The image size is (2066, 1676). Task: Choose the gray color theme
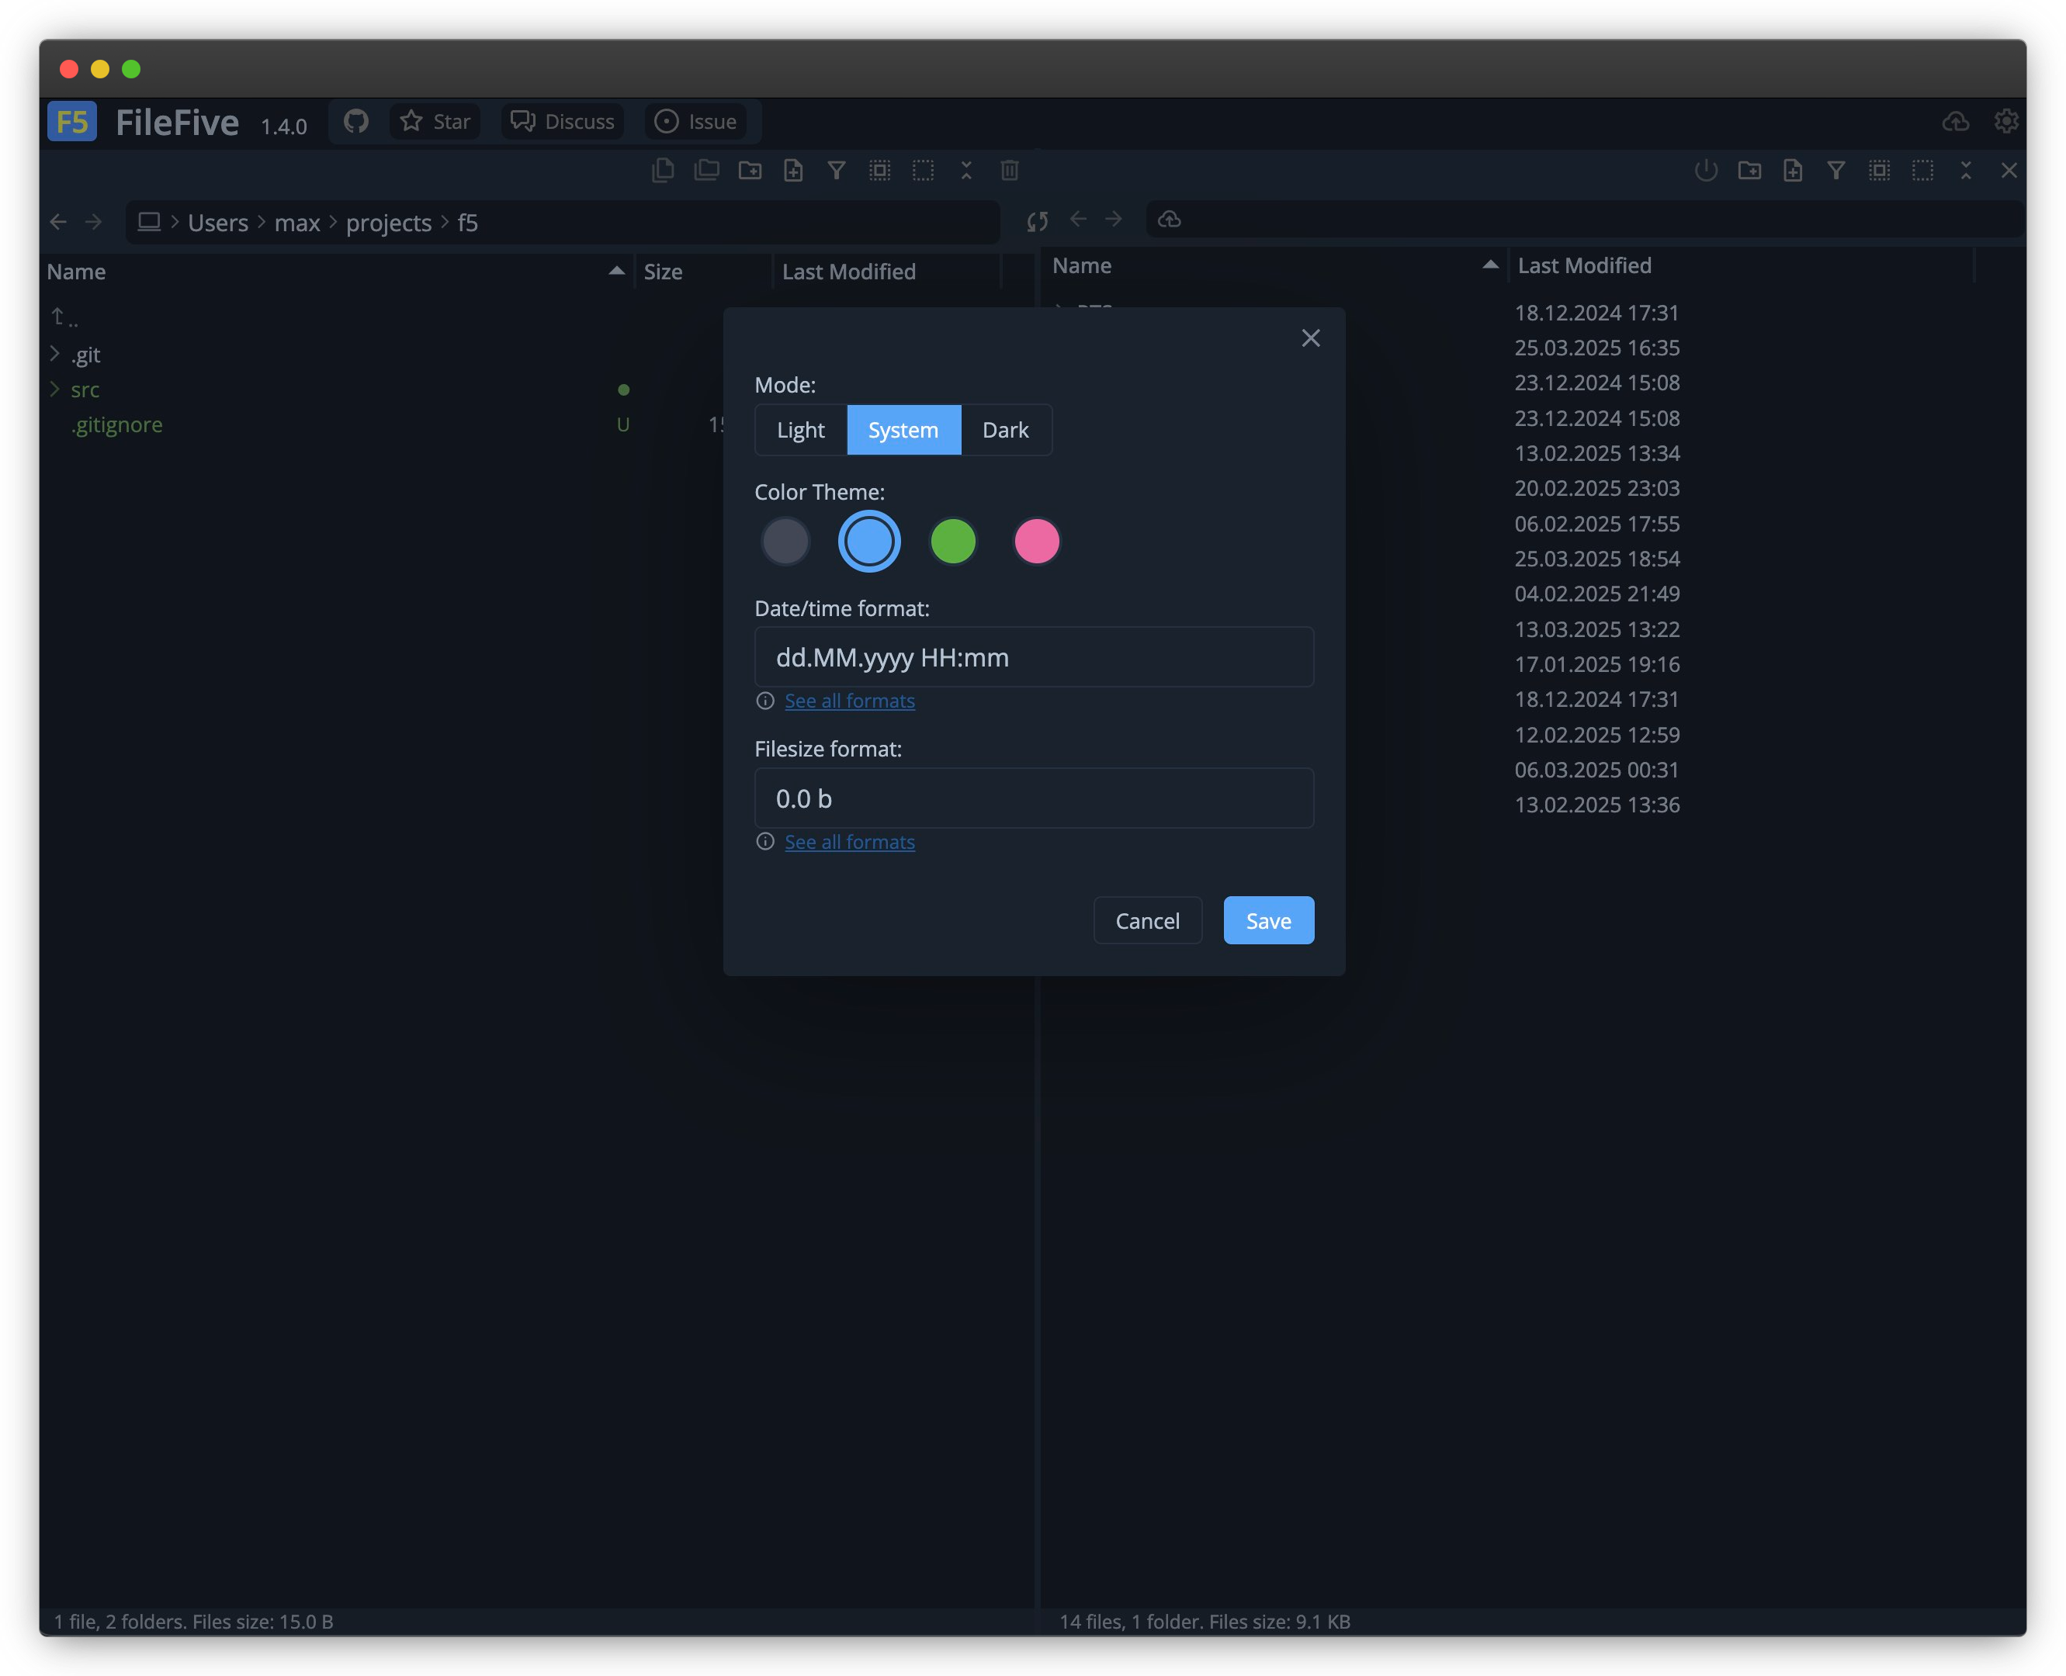pos(785,541)
